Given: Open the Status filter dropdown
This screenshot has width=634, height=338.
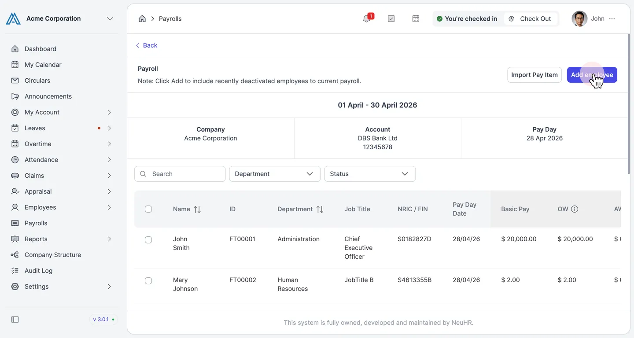Looking at the screenshot, I should [x=370, y=174].
